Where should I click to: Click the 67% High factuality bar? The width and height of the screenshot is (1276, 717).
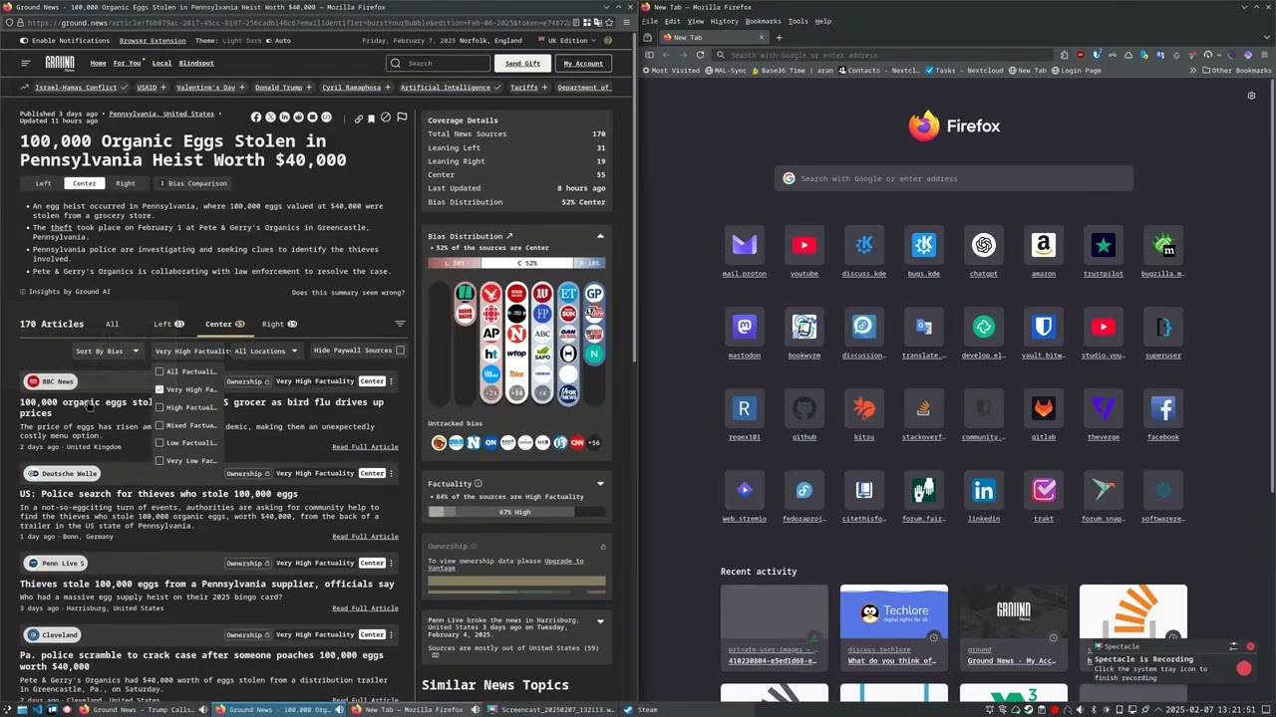515,512
